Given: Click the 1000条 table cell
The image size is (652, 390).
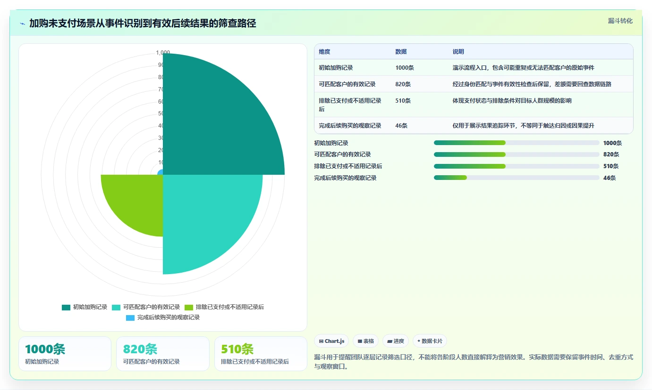Looking at the screenshot, I should click(419, 68).
